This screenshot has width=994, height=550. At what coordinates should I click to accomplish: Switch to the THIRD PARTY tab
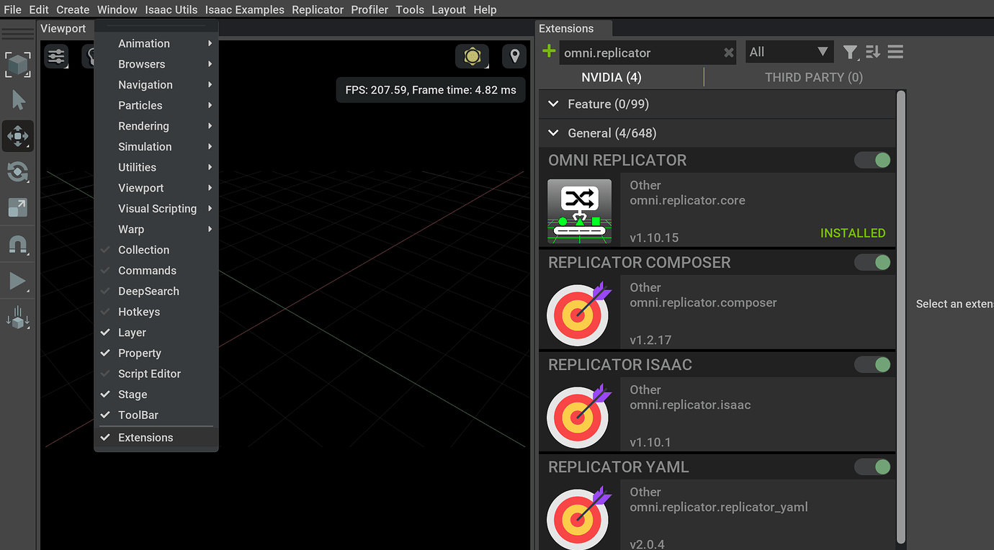813,77
